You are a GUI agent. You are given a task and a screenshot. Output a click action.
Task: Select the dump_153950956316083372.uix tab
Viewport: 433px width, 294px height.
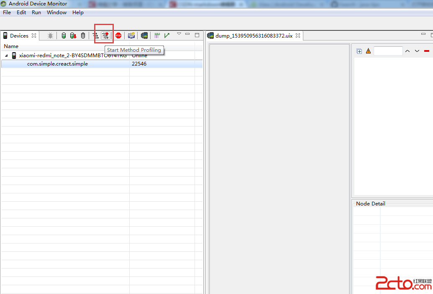click(x=254, y=36)
